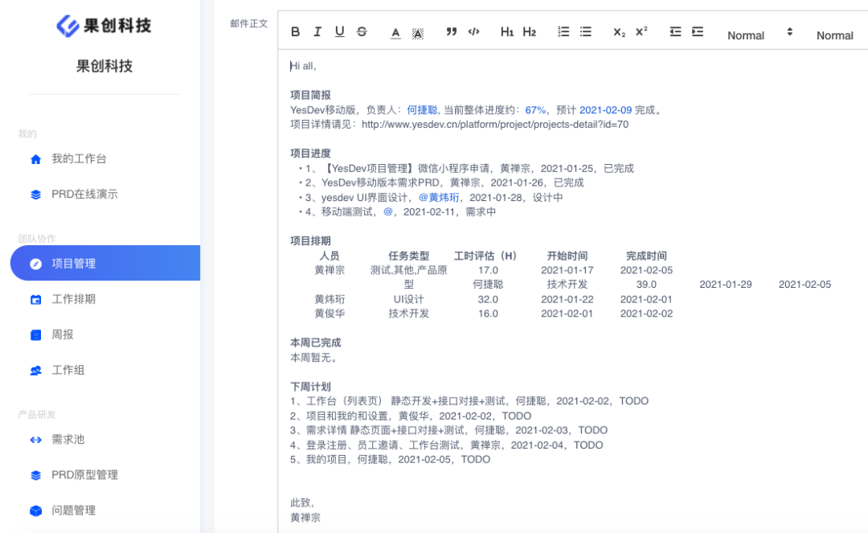
Task: Create a bulleted list
Action: pyautogui.click(x=586, y=31)
